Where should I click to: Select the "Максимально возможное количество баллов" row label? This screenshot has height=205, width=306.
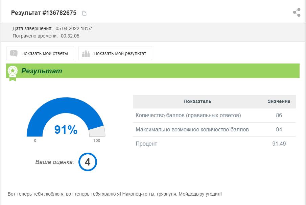point(192,129)
